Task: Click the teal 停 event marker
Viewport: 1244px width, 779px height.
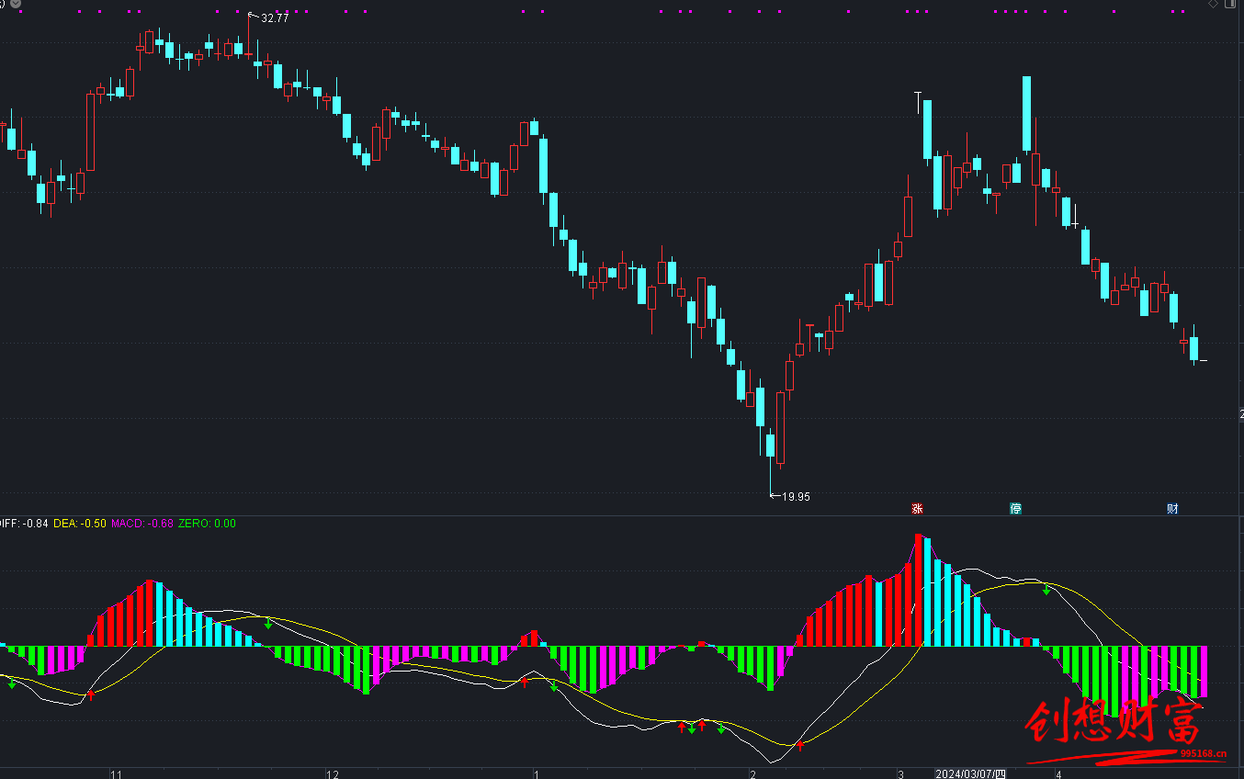Action: click(x=1015, y=508)
